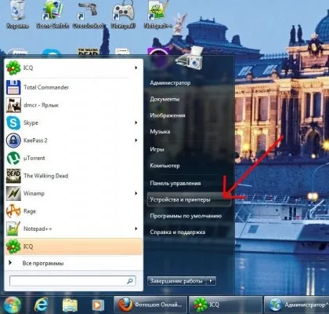Launch Total Commander from program list

point(74,87)
